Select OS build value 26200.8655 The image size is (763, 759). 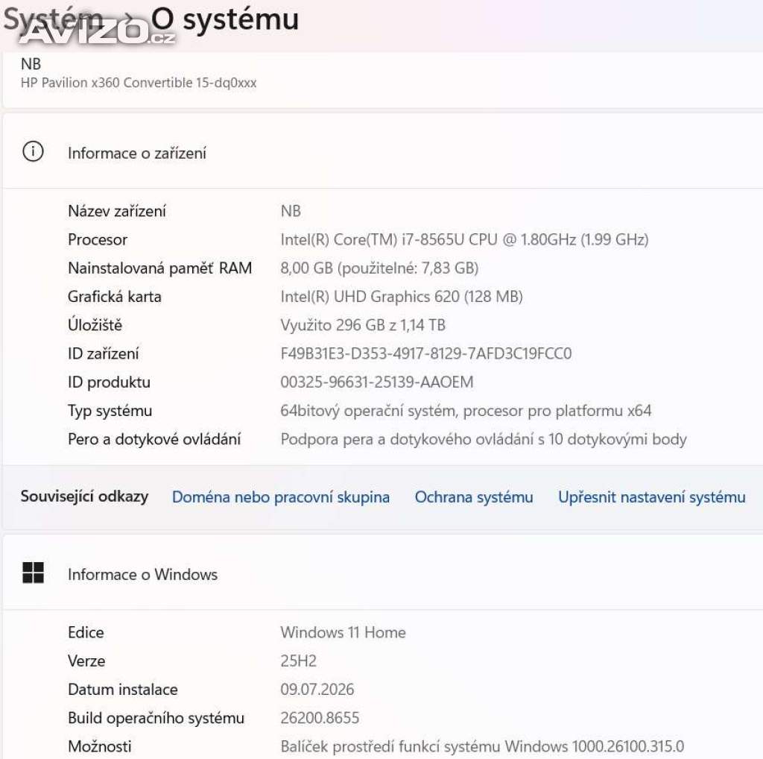click(x=320, y=718)
